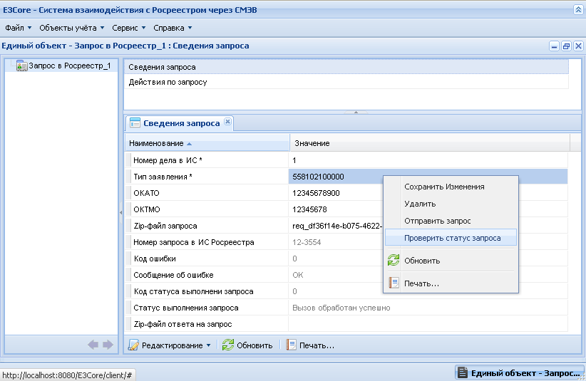This screenshot has width=586, height=381.
Task: Click the right navigation arrow in side panel
Action: [108, 345]
